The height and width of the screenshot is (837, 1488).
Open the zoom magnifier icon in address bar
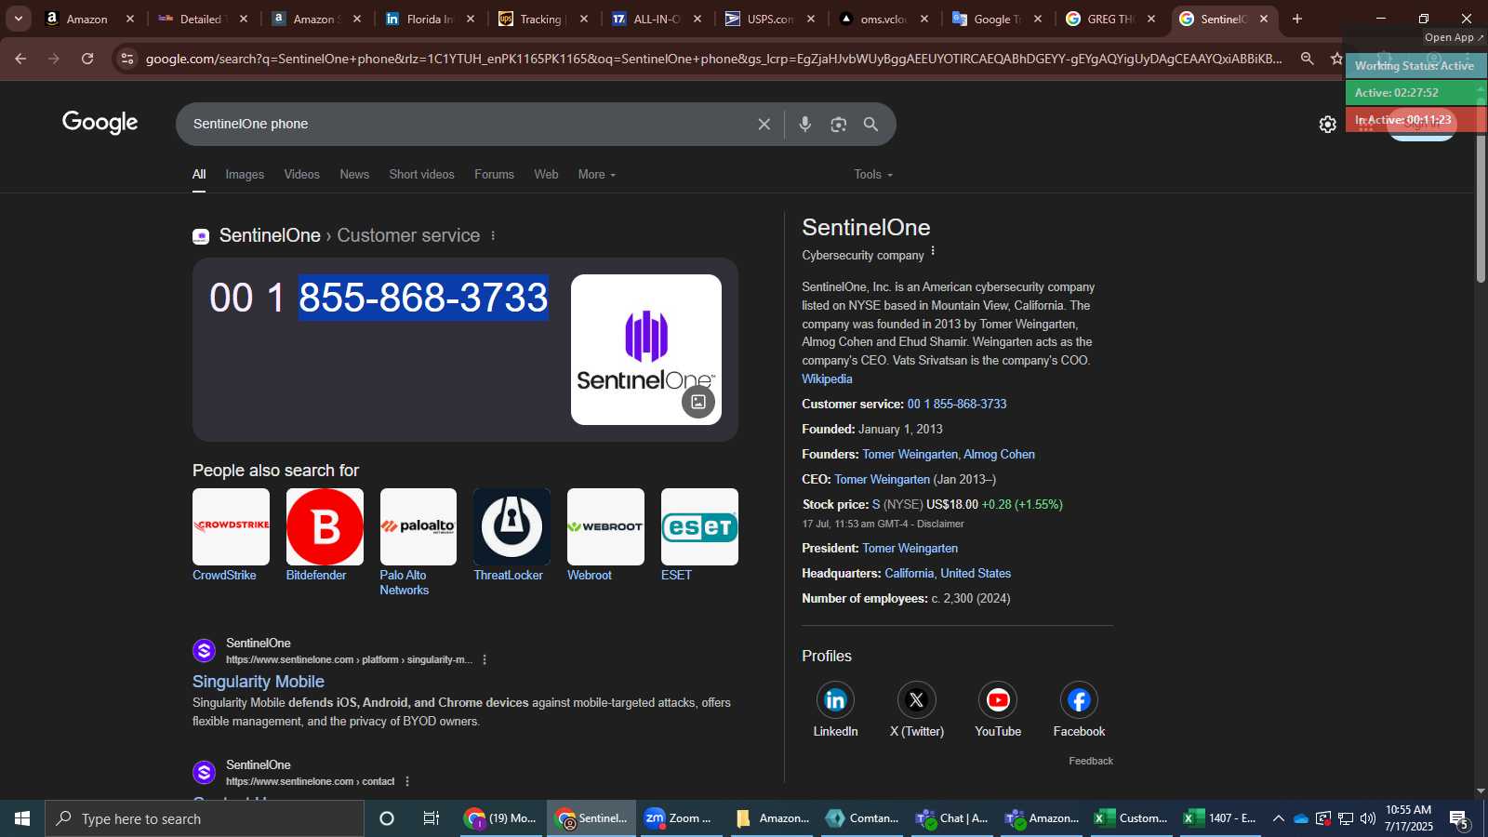coord(1307,59)
